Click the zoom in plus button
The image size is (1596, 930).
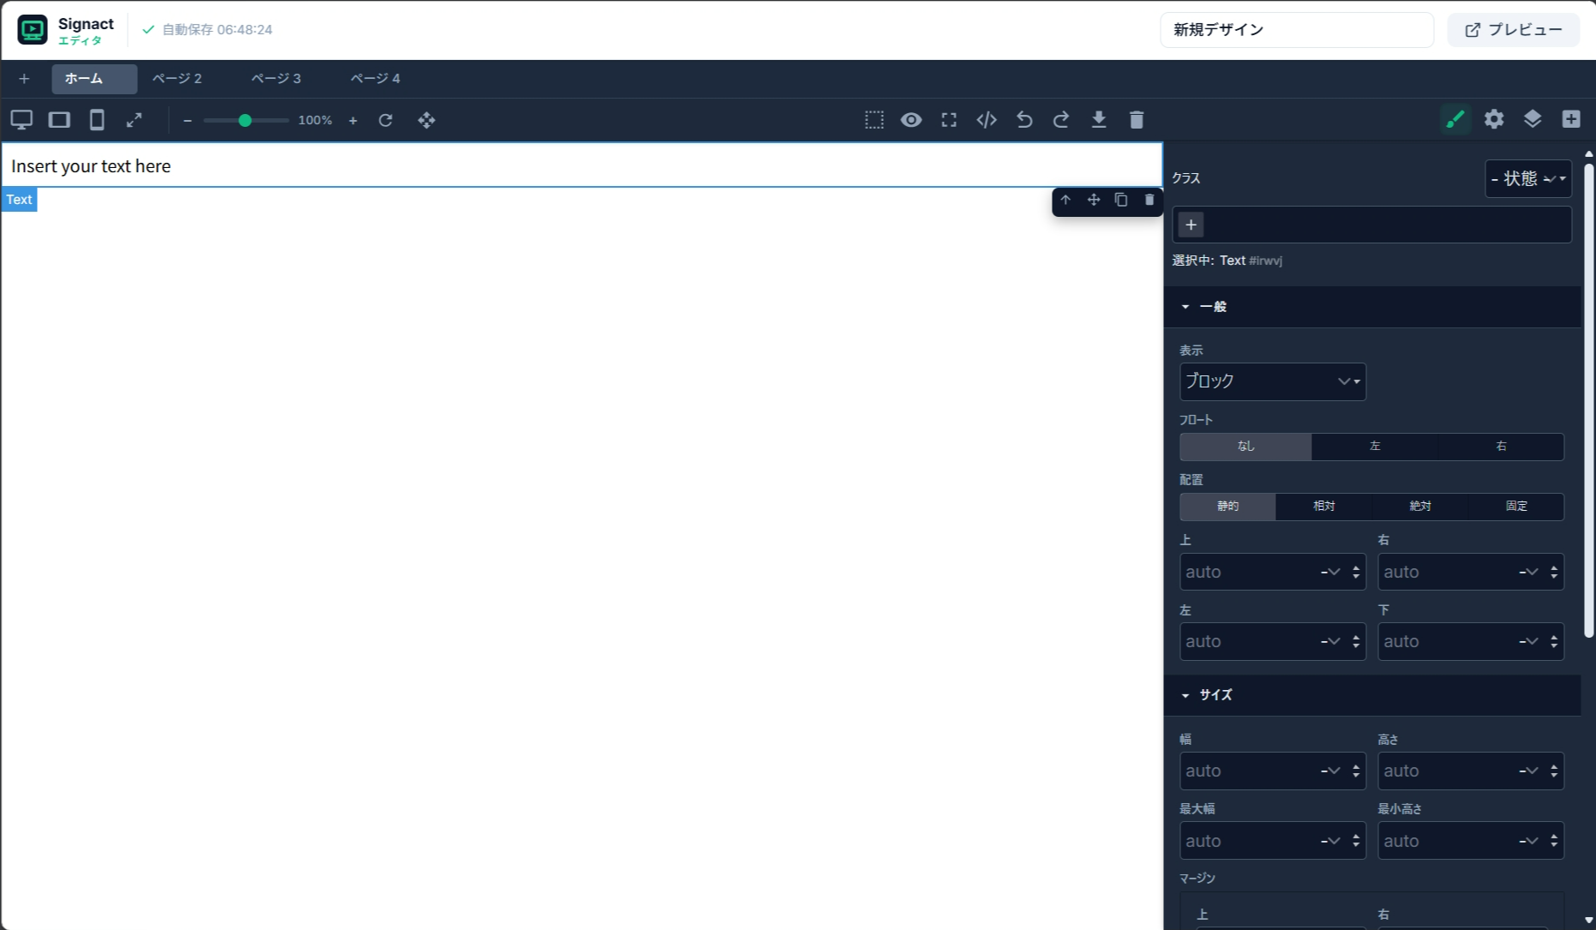(352, 121)
